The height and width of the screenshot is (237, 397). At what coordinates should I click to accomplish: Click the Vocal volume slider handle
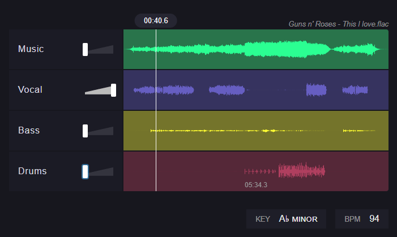click(113, 90)
